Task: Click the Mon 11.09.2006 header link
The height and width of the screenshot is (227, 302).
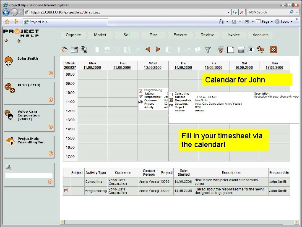Action: tap(92, 65)
